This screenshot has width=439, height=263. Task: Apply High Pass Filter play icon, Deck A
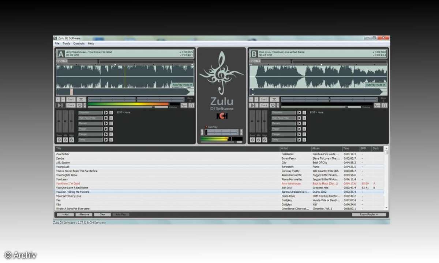pyautogui.click(x=106, y=118)
